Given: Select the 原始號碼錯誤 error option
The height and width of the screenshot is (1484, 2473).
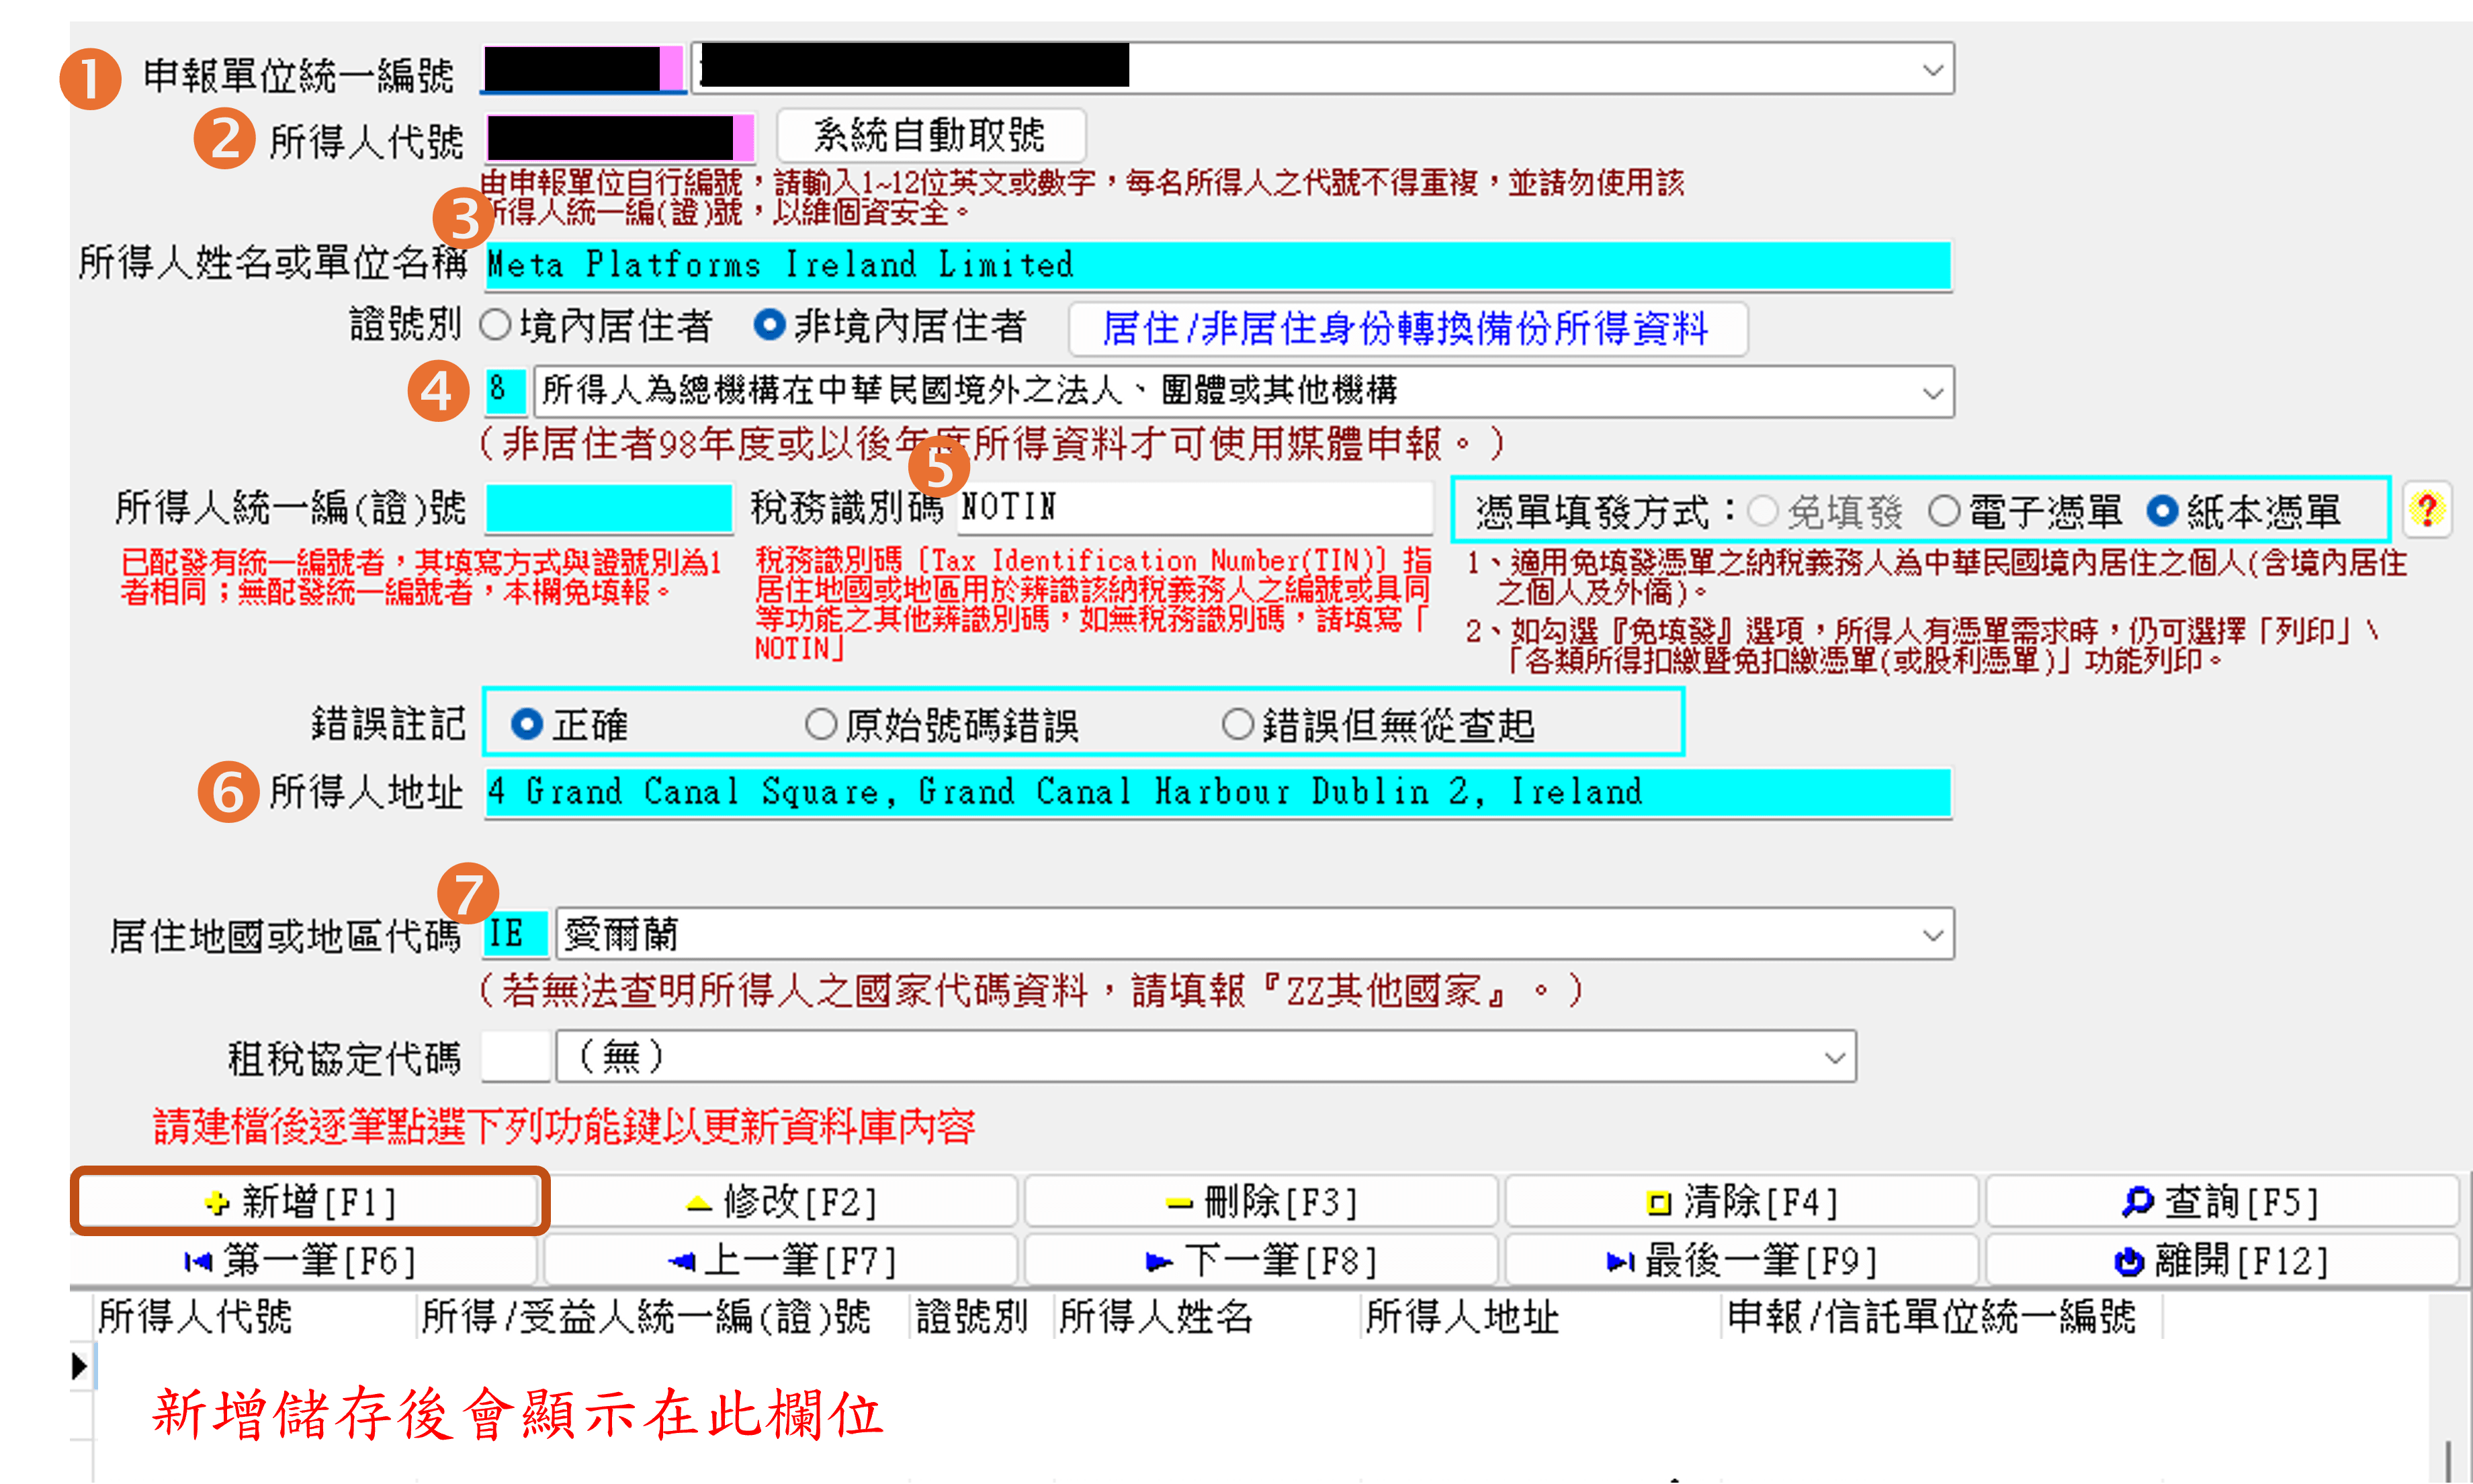Looking at the screenshot, I should point(820,724).
